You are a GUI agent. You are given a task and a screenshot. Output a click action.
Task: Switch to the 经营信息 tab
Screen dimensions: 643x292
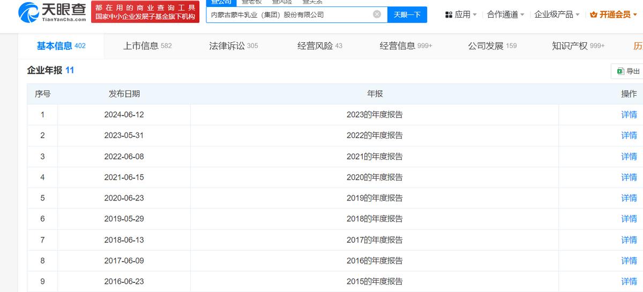click(406, 46)
